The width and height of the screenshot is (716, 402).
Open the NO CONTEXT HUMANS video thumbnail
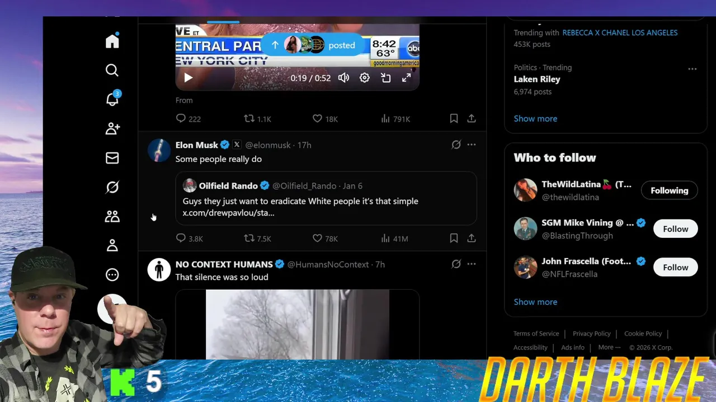tap(298, 324)
